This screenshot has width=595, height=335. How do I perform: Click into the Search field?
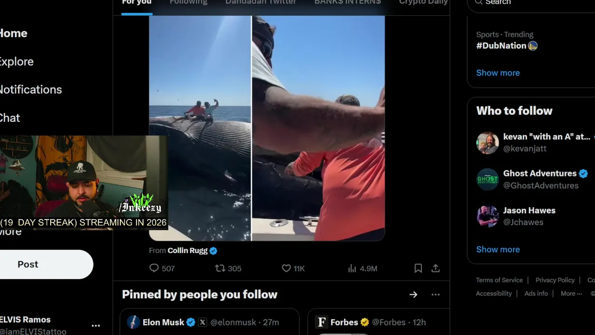pyautogui.click(x=535, y=2)
